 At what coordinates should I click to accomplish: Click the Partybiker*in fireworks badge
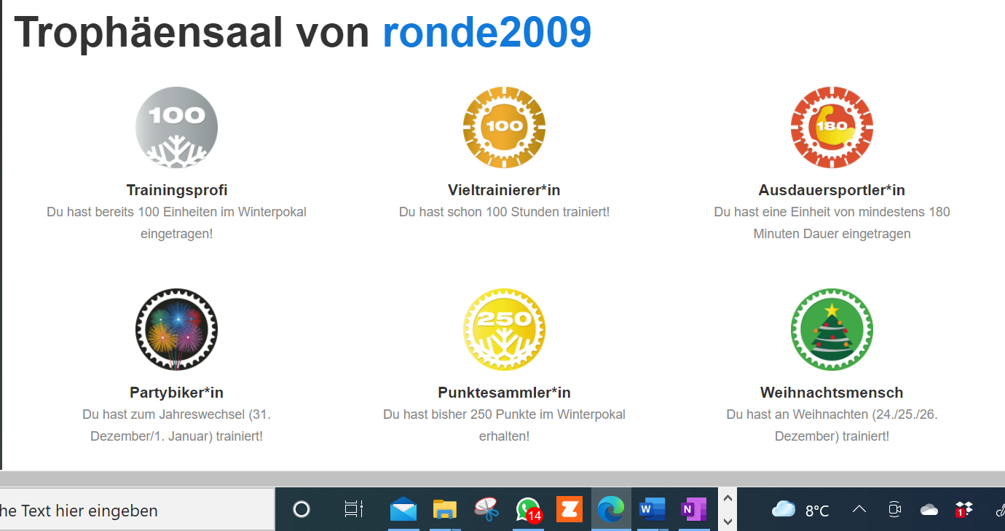pos(176,329)
